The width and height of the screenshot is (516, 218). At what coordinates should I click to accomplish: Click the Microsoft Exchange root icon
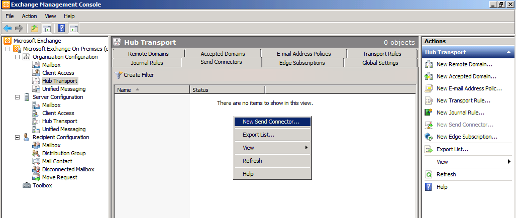coord(8,41)
